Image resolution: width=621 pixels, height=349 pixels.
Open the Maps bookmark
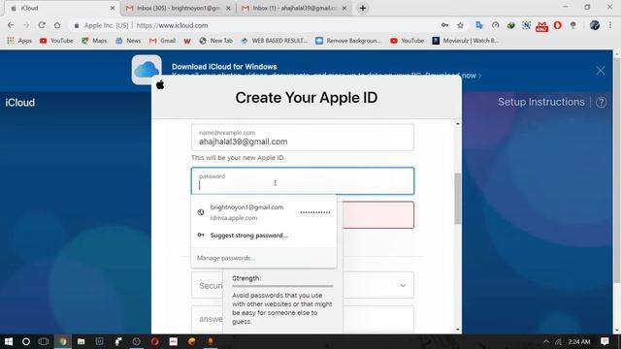(94, 41)
